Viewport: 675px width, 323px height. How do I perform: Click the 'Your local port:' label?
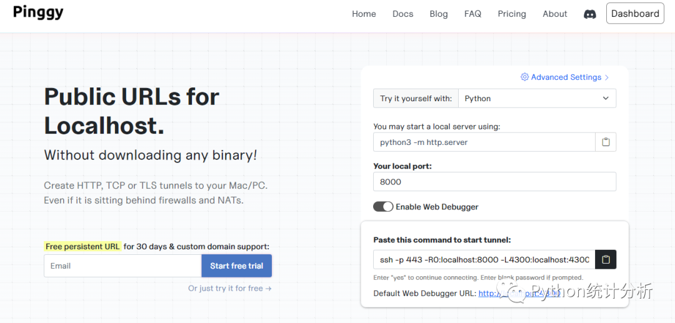point(402,166)
